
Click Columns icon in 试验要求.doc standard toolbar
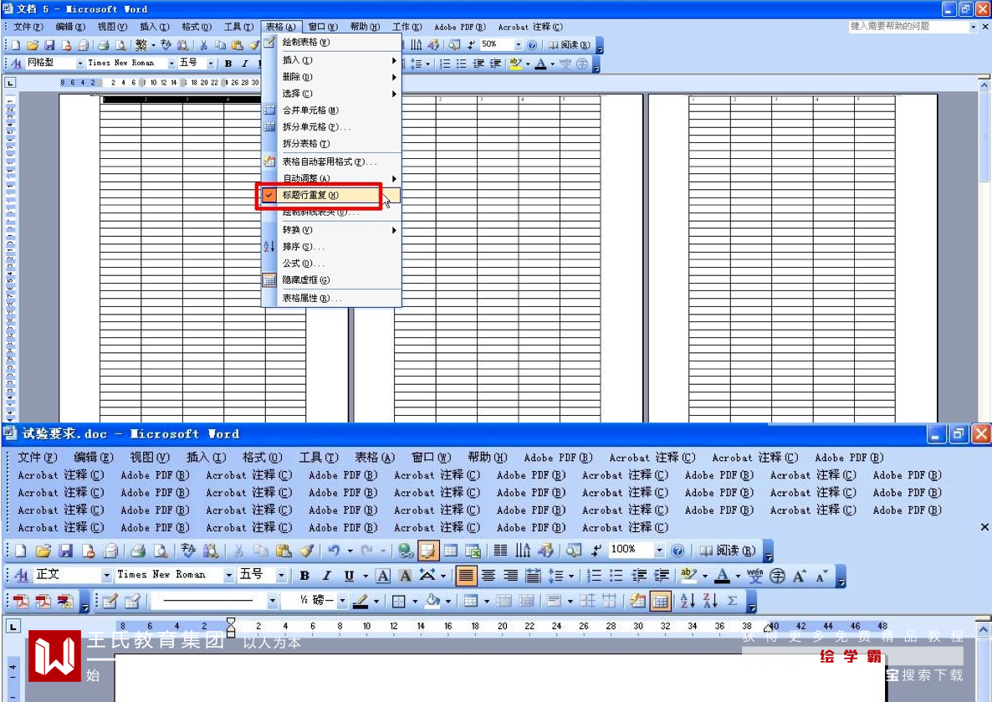click(x=500, y=551)
